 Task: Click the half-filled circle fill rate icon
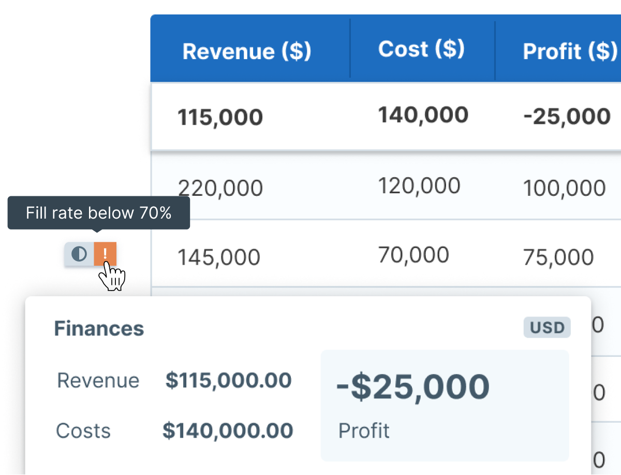pyautogui.click(x=79, y=254)
